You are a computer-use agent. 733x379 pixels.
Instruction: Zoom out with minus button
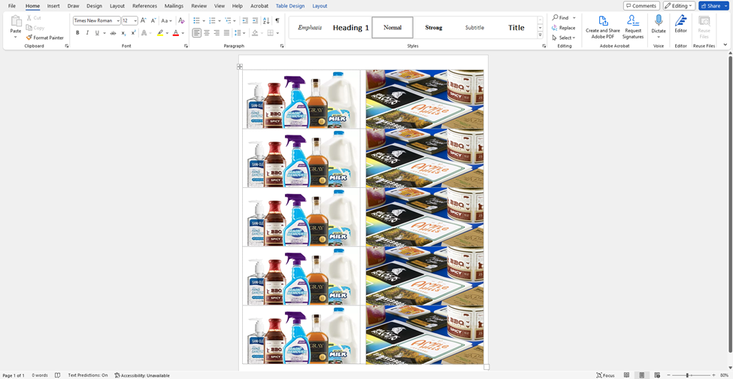pyautogui.click(x=668, y=375)
